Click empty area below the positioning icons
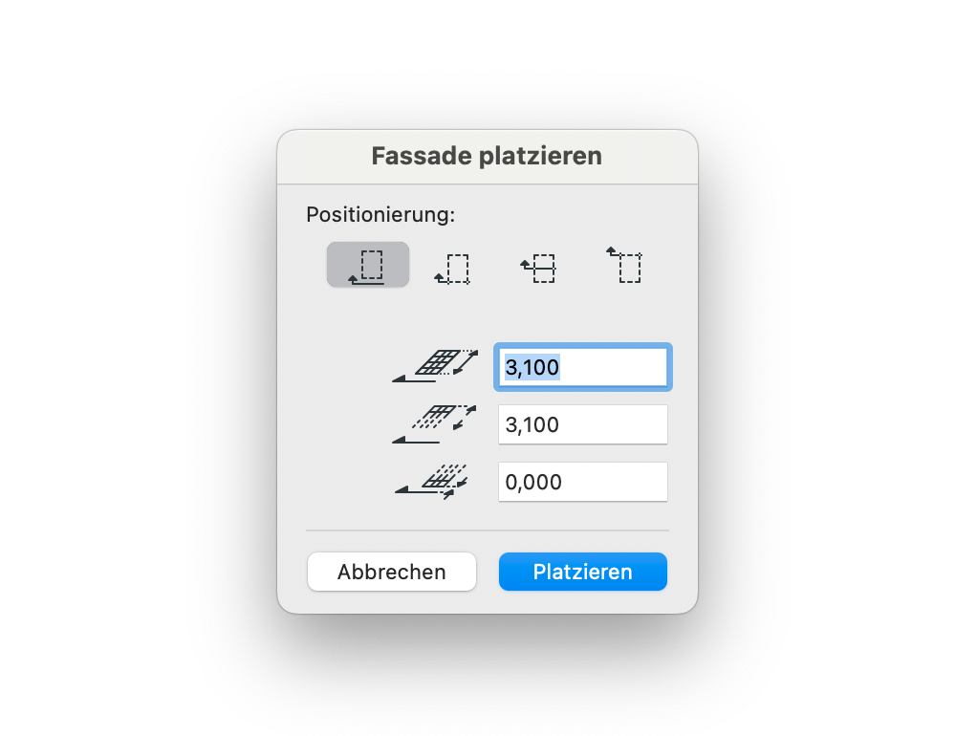This screenshot has width=977, height=736. point(488,314)
